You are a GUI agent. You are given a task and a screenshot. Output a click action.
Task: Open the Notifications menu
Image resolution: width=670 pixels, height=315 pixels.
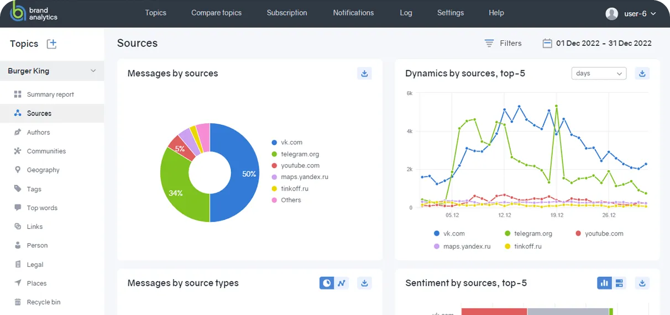pos(353,13)
